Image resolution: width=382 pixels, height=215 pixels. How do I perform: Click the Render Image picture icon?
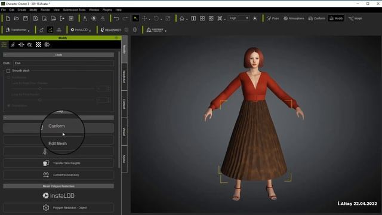coord(71,19)
